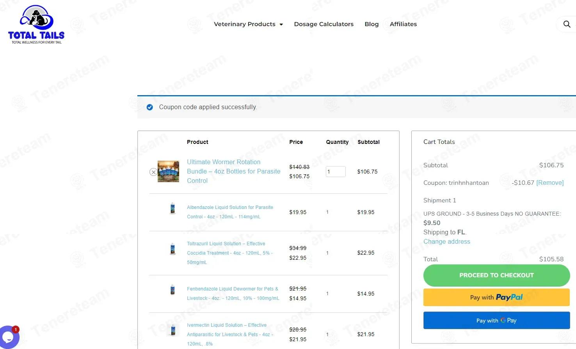Click the Fenbendazole bottle thumbnail
Image resolution: width=576 pixels, height=349 pixels.
pyautogui.click(x=172, y=290)
